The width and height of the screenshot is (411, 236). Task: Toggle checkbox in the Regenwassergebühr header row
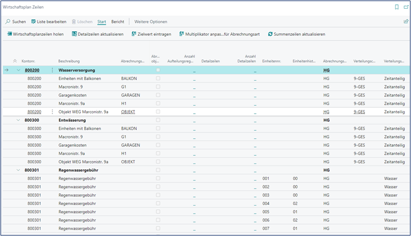pyautogui.click(x=157, y=170)
